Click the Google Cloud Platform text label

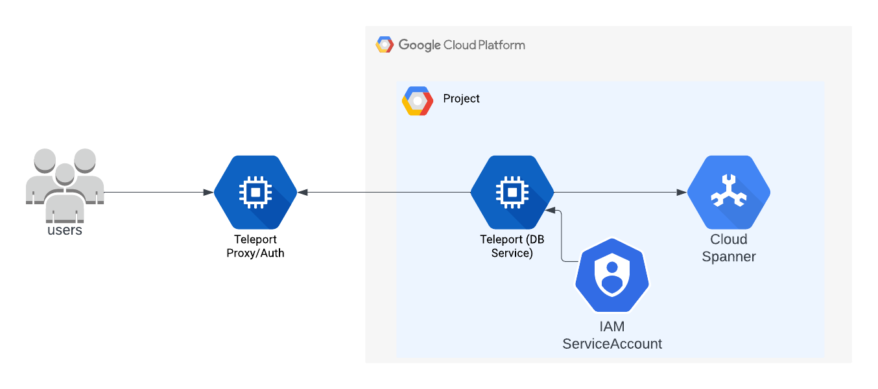(462, 45)
